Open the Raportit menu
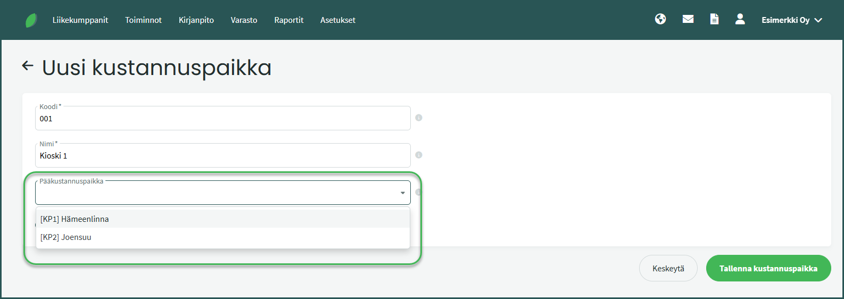 coord(289,20)
